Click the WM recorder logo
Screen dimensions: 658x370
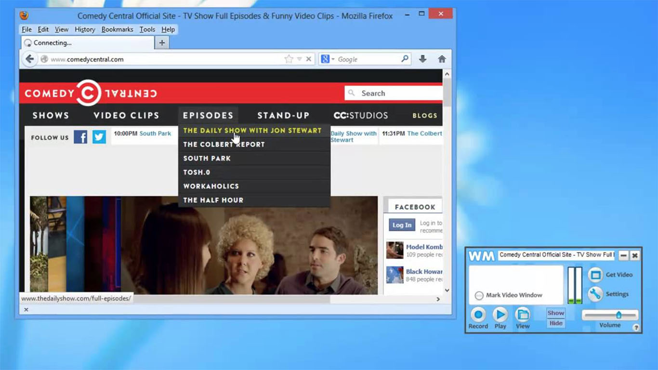tap(481, 255)
